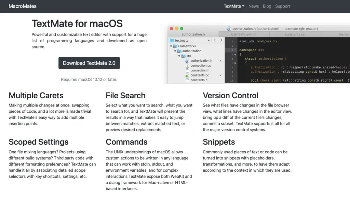Image resolution: width=350 pixels, height=197 pixels.
Task: Click the constants.cc file icon
Action: click(187, 75)
